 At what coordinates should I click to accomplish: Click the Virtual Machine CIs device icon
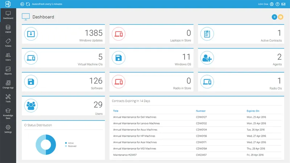point(31,58)
